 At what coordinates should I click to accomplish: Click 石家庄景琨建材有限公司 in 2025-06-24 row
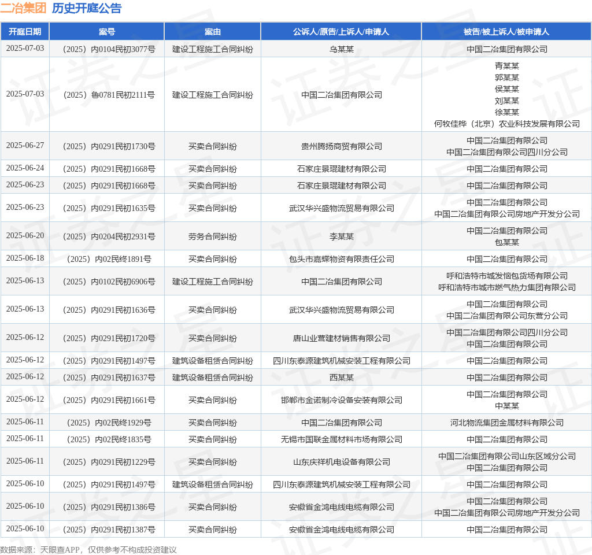[341, 169]
